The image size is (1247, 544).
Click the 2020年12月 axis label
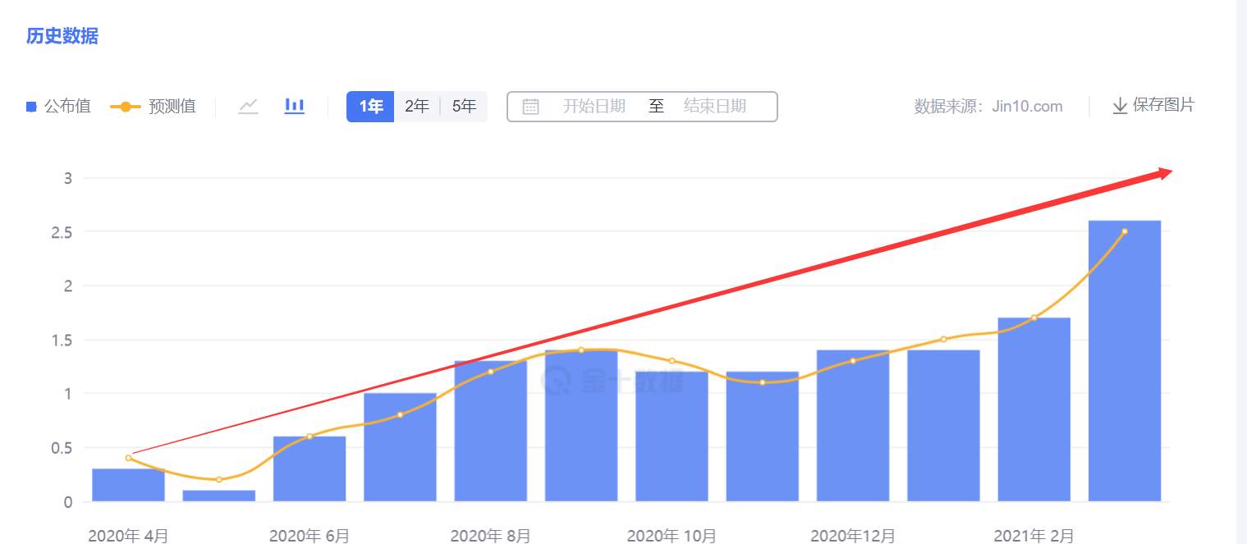(x=853, y=536)
